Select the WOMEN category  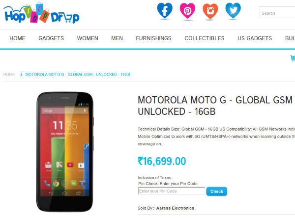point(88,38)
